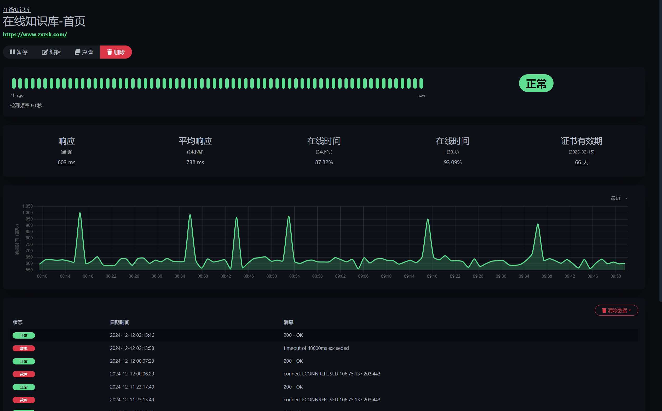Open the https://www.zxzsk.com/ link
Viewport: 662px width, 411px height.
pyautogui.click(x=35, y=35)
